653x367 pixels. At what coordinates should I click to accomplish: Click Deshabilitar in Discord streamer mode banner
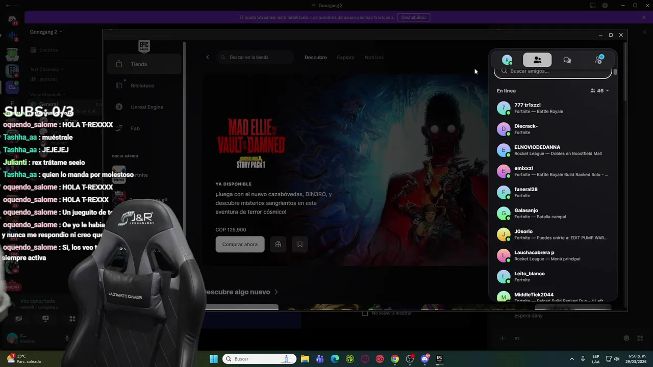[x=413, y=17]
